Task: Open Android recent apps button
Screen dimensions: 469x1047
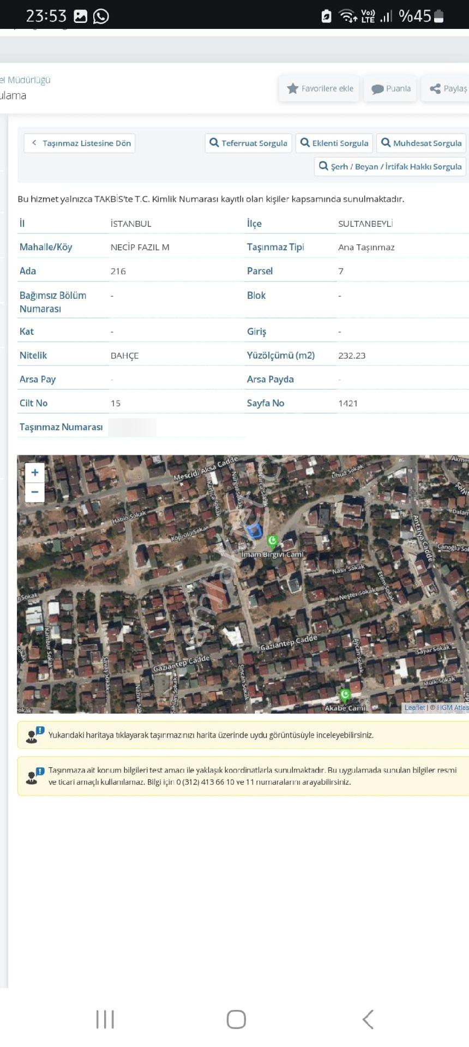Action: [x=105, y=1019]
